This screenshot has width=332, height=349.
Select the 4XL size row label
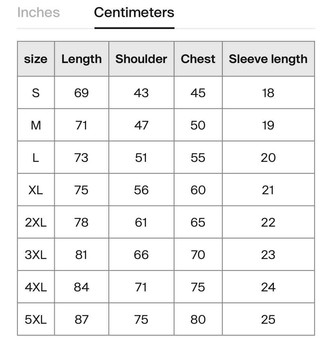pyautogui.click(x=36, y=287)
